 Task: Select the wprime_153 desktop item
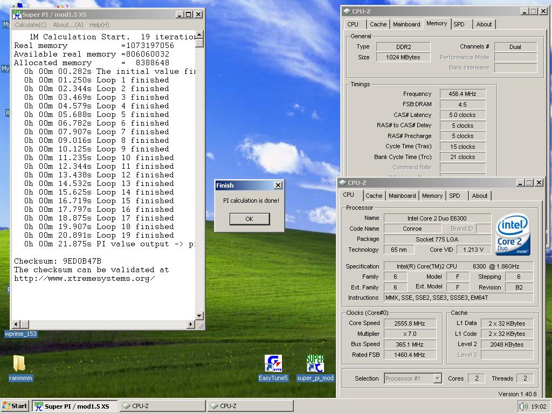point(20,334)
